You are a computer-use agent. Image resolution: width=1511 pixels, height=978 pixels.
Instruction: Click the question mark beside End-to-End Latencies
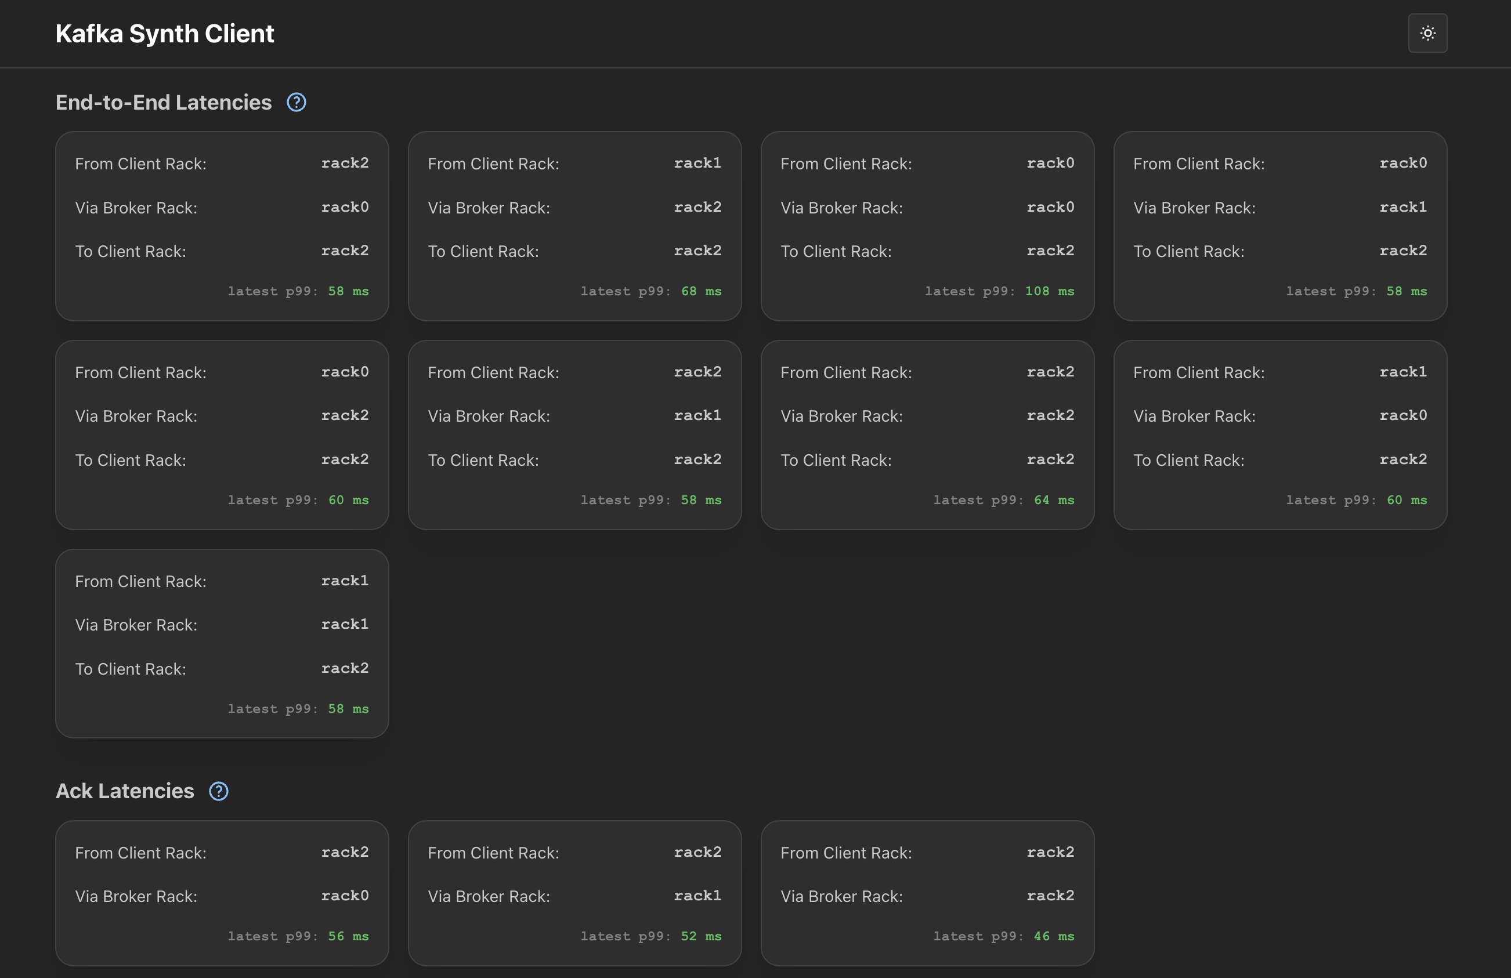[296, 102]
